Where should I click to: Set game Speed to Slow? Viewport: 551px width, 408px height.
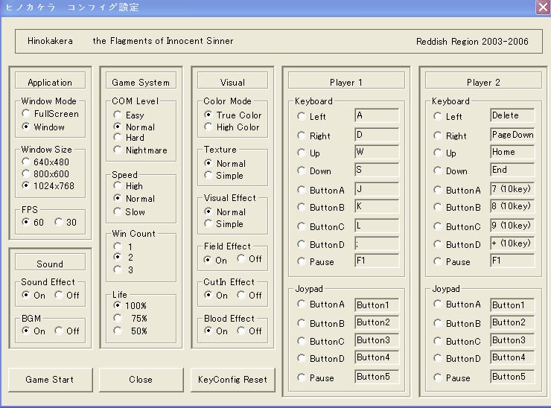[118, 211]
